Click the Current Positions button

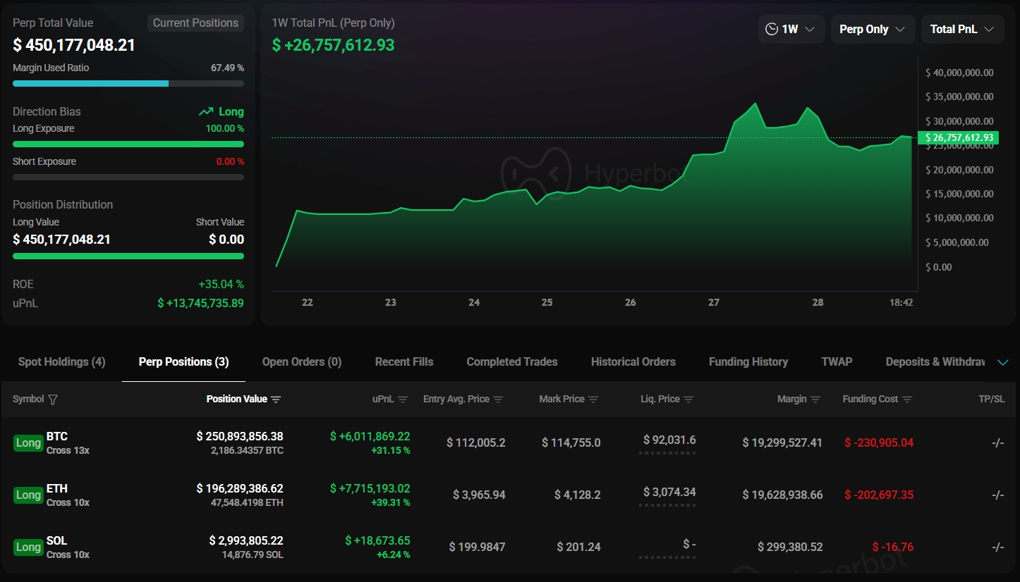point(195,23)
